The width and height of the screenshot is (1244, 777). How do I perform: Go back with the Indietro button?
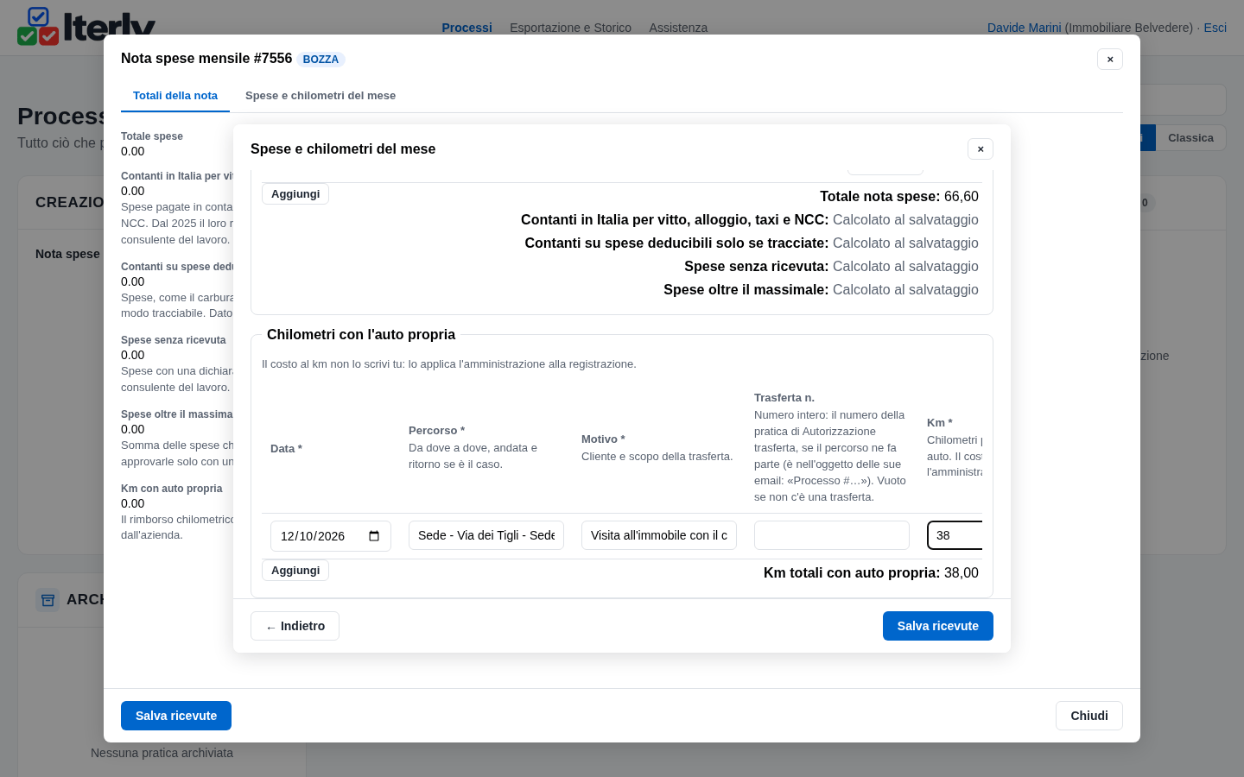[295, 626]
